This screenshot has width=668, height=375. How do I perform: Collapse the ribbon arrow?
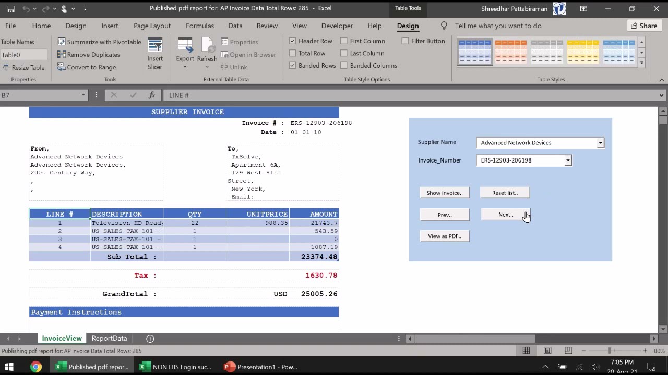[661, 80]
